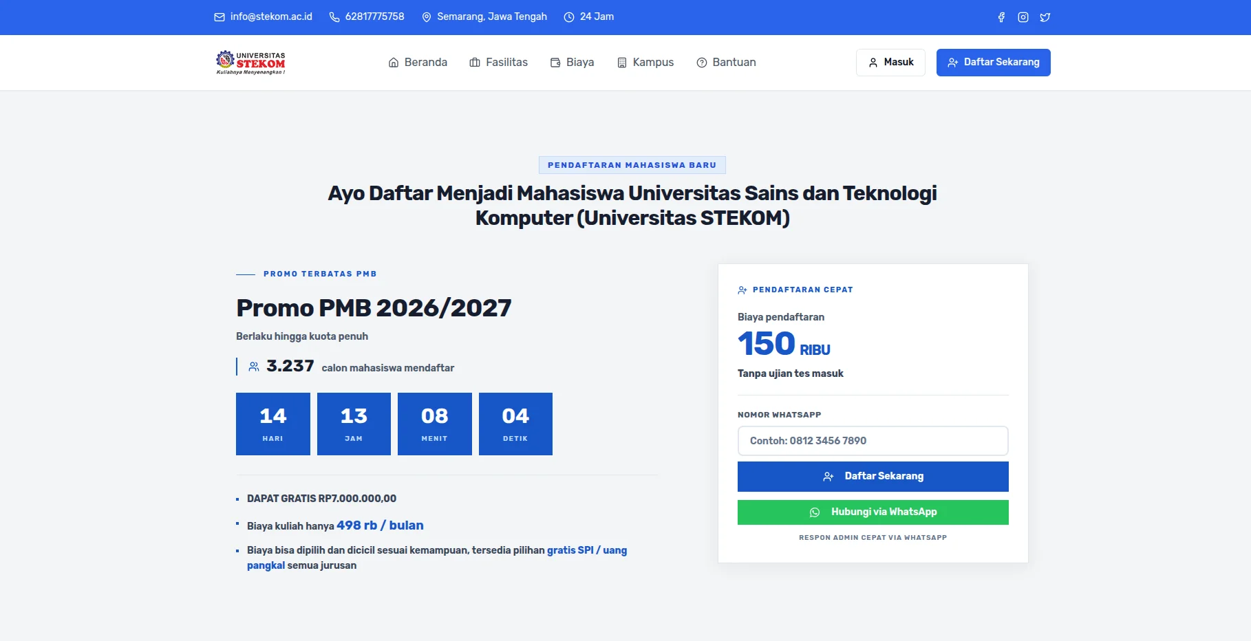Click the 14 Hari countdown box
The height and width of the screenshot is (641, 1251).
[x=273, y=424]
